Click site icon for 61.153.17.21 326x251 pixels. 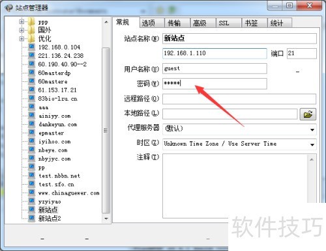tap(31, 90)
